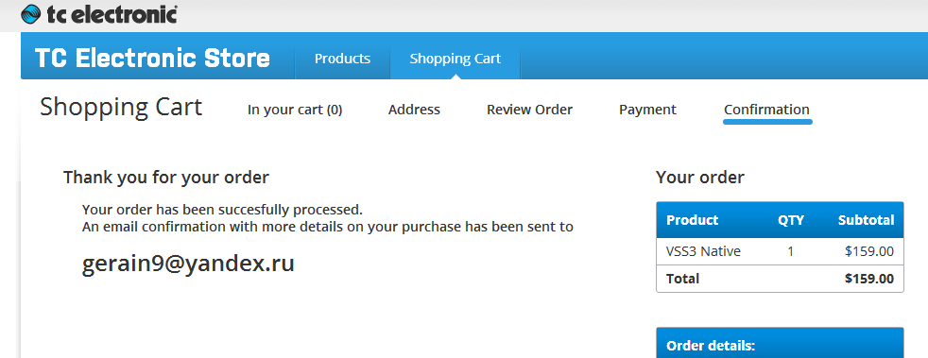Image resolution: width=928 pixels, height=358 pixels.
Task: Open the Review Order step
Action: pyautogui.click(x=530, y=111)
